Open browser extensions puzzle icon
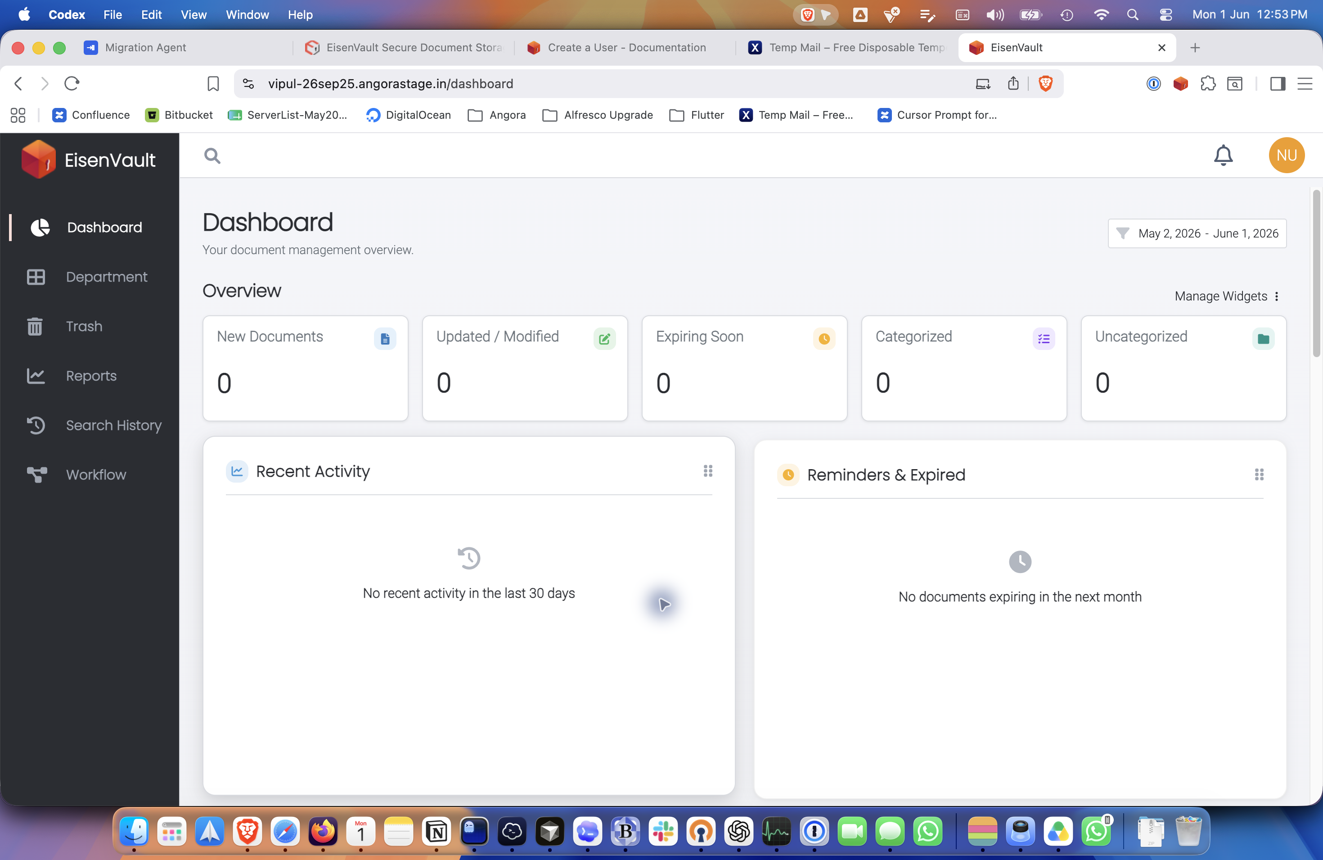Viewport: 1323px width, 860px height. point(1207,84)
